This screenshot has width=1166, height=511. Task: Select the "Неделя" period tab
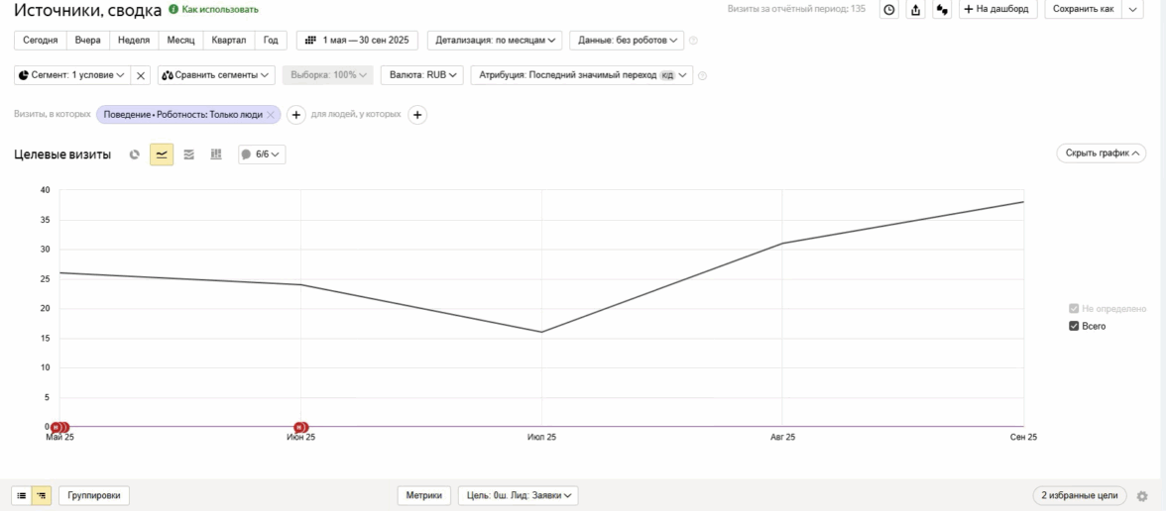click(134, 41)
